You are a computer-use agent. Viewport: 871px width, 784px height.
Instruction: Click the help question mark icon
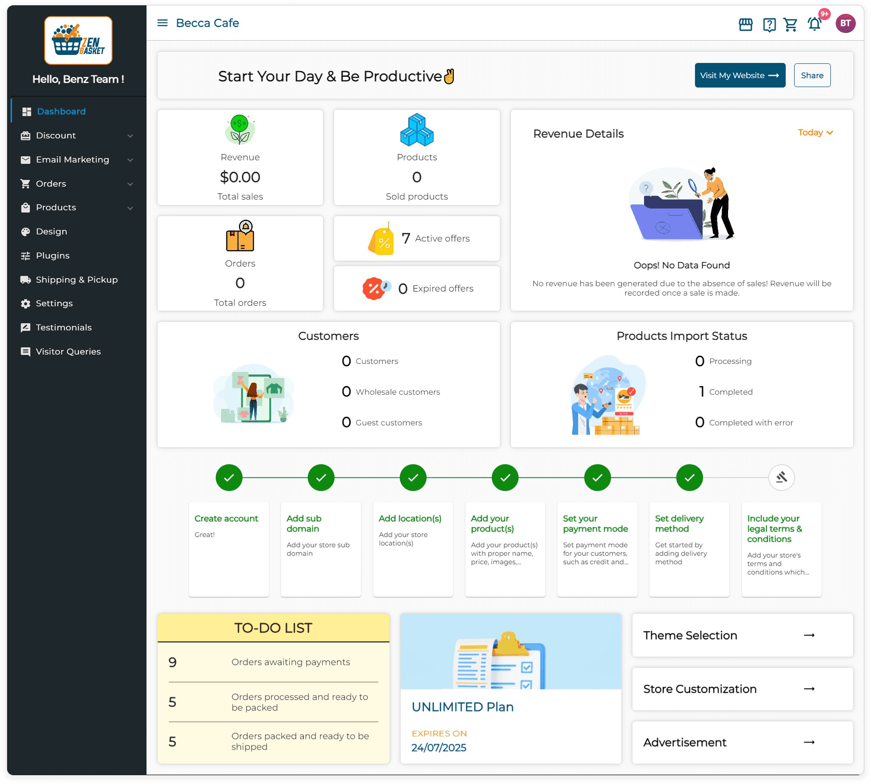(x=769, y=25)
